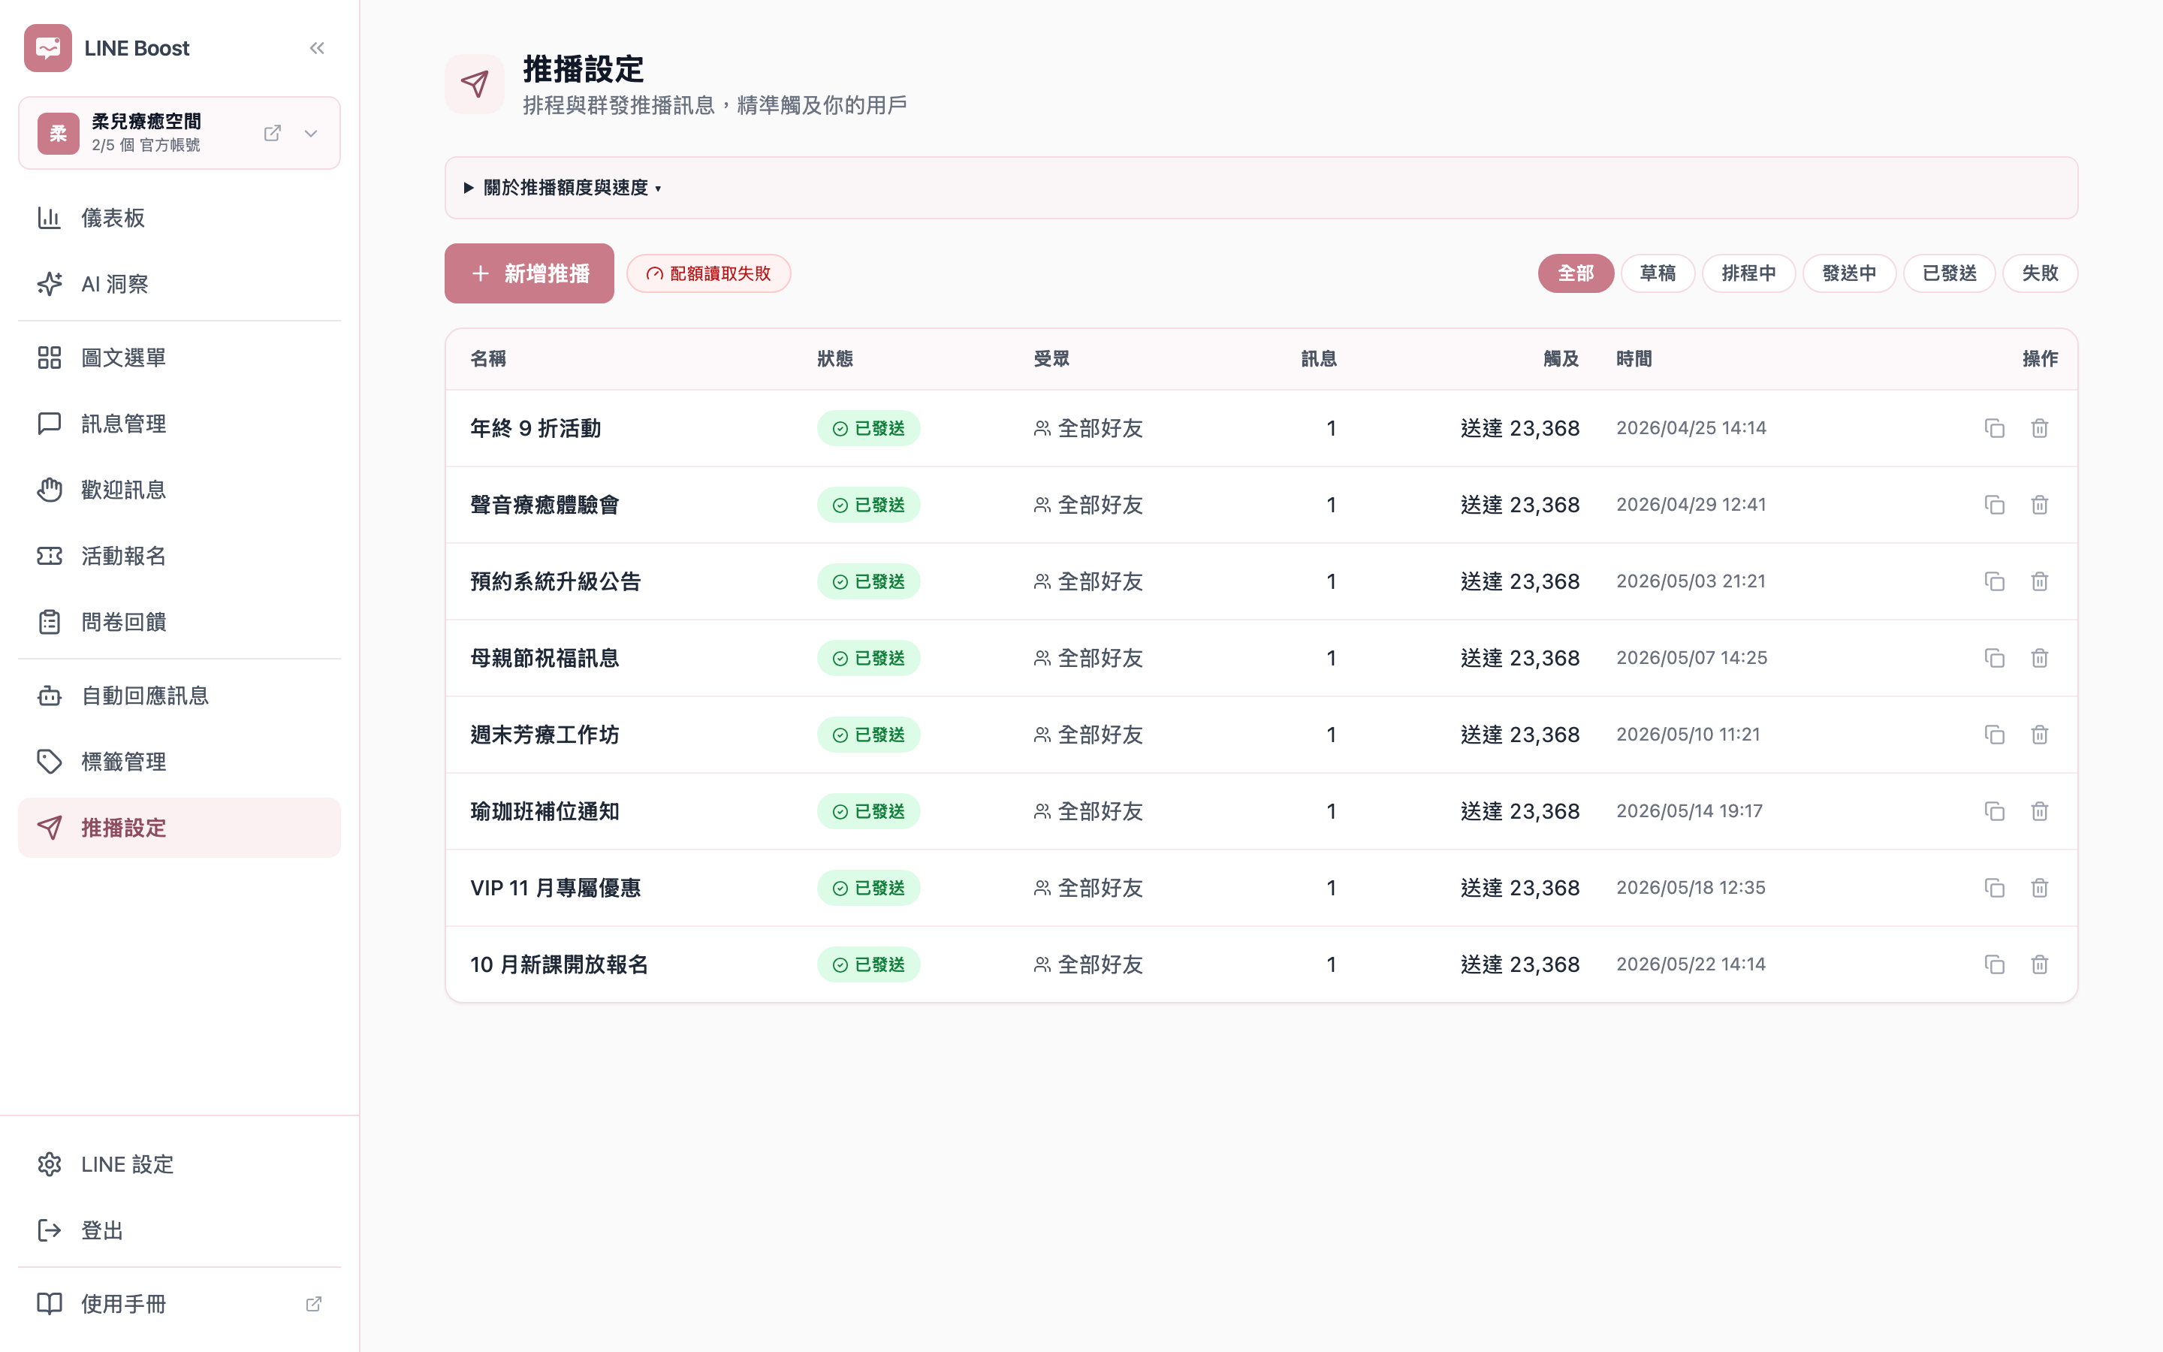The width and height of the screenshot is (2163, 1352).
Task: Open 儀表板 in the sidebar
Action: (179, 218)
